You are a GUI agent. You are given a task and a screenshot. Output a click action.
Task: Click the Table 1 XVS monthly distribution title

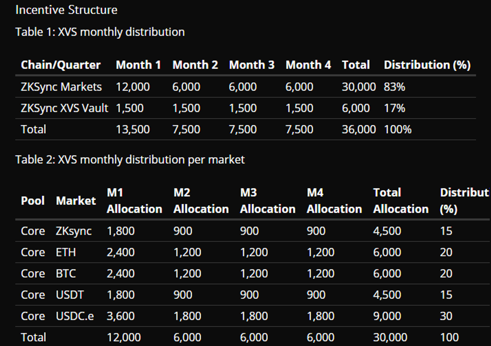click(x=100, y=32)
